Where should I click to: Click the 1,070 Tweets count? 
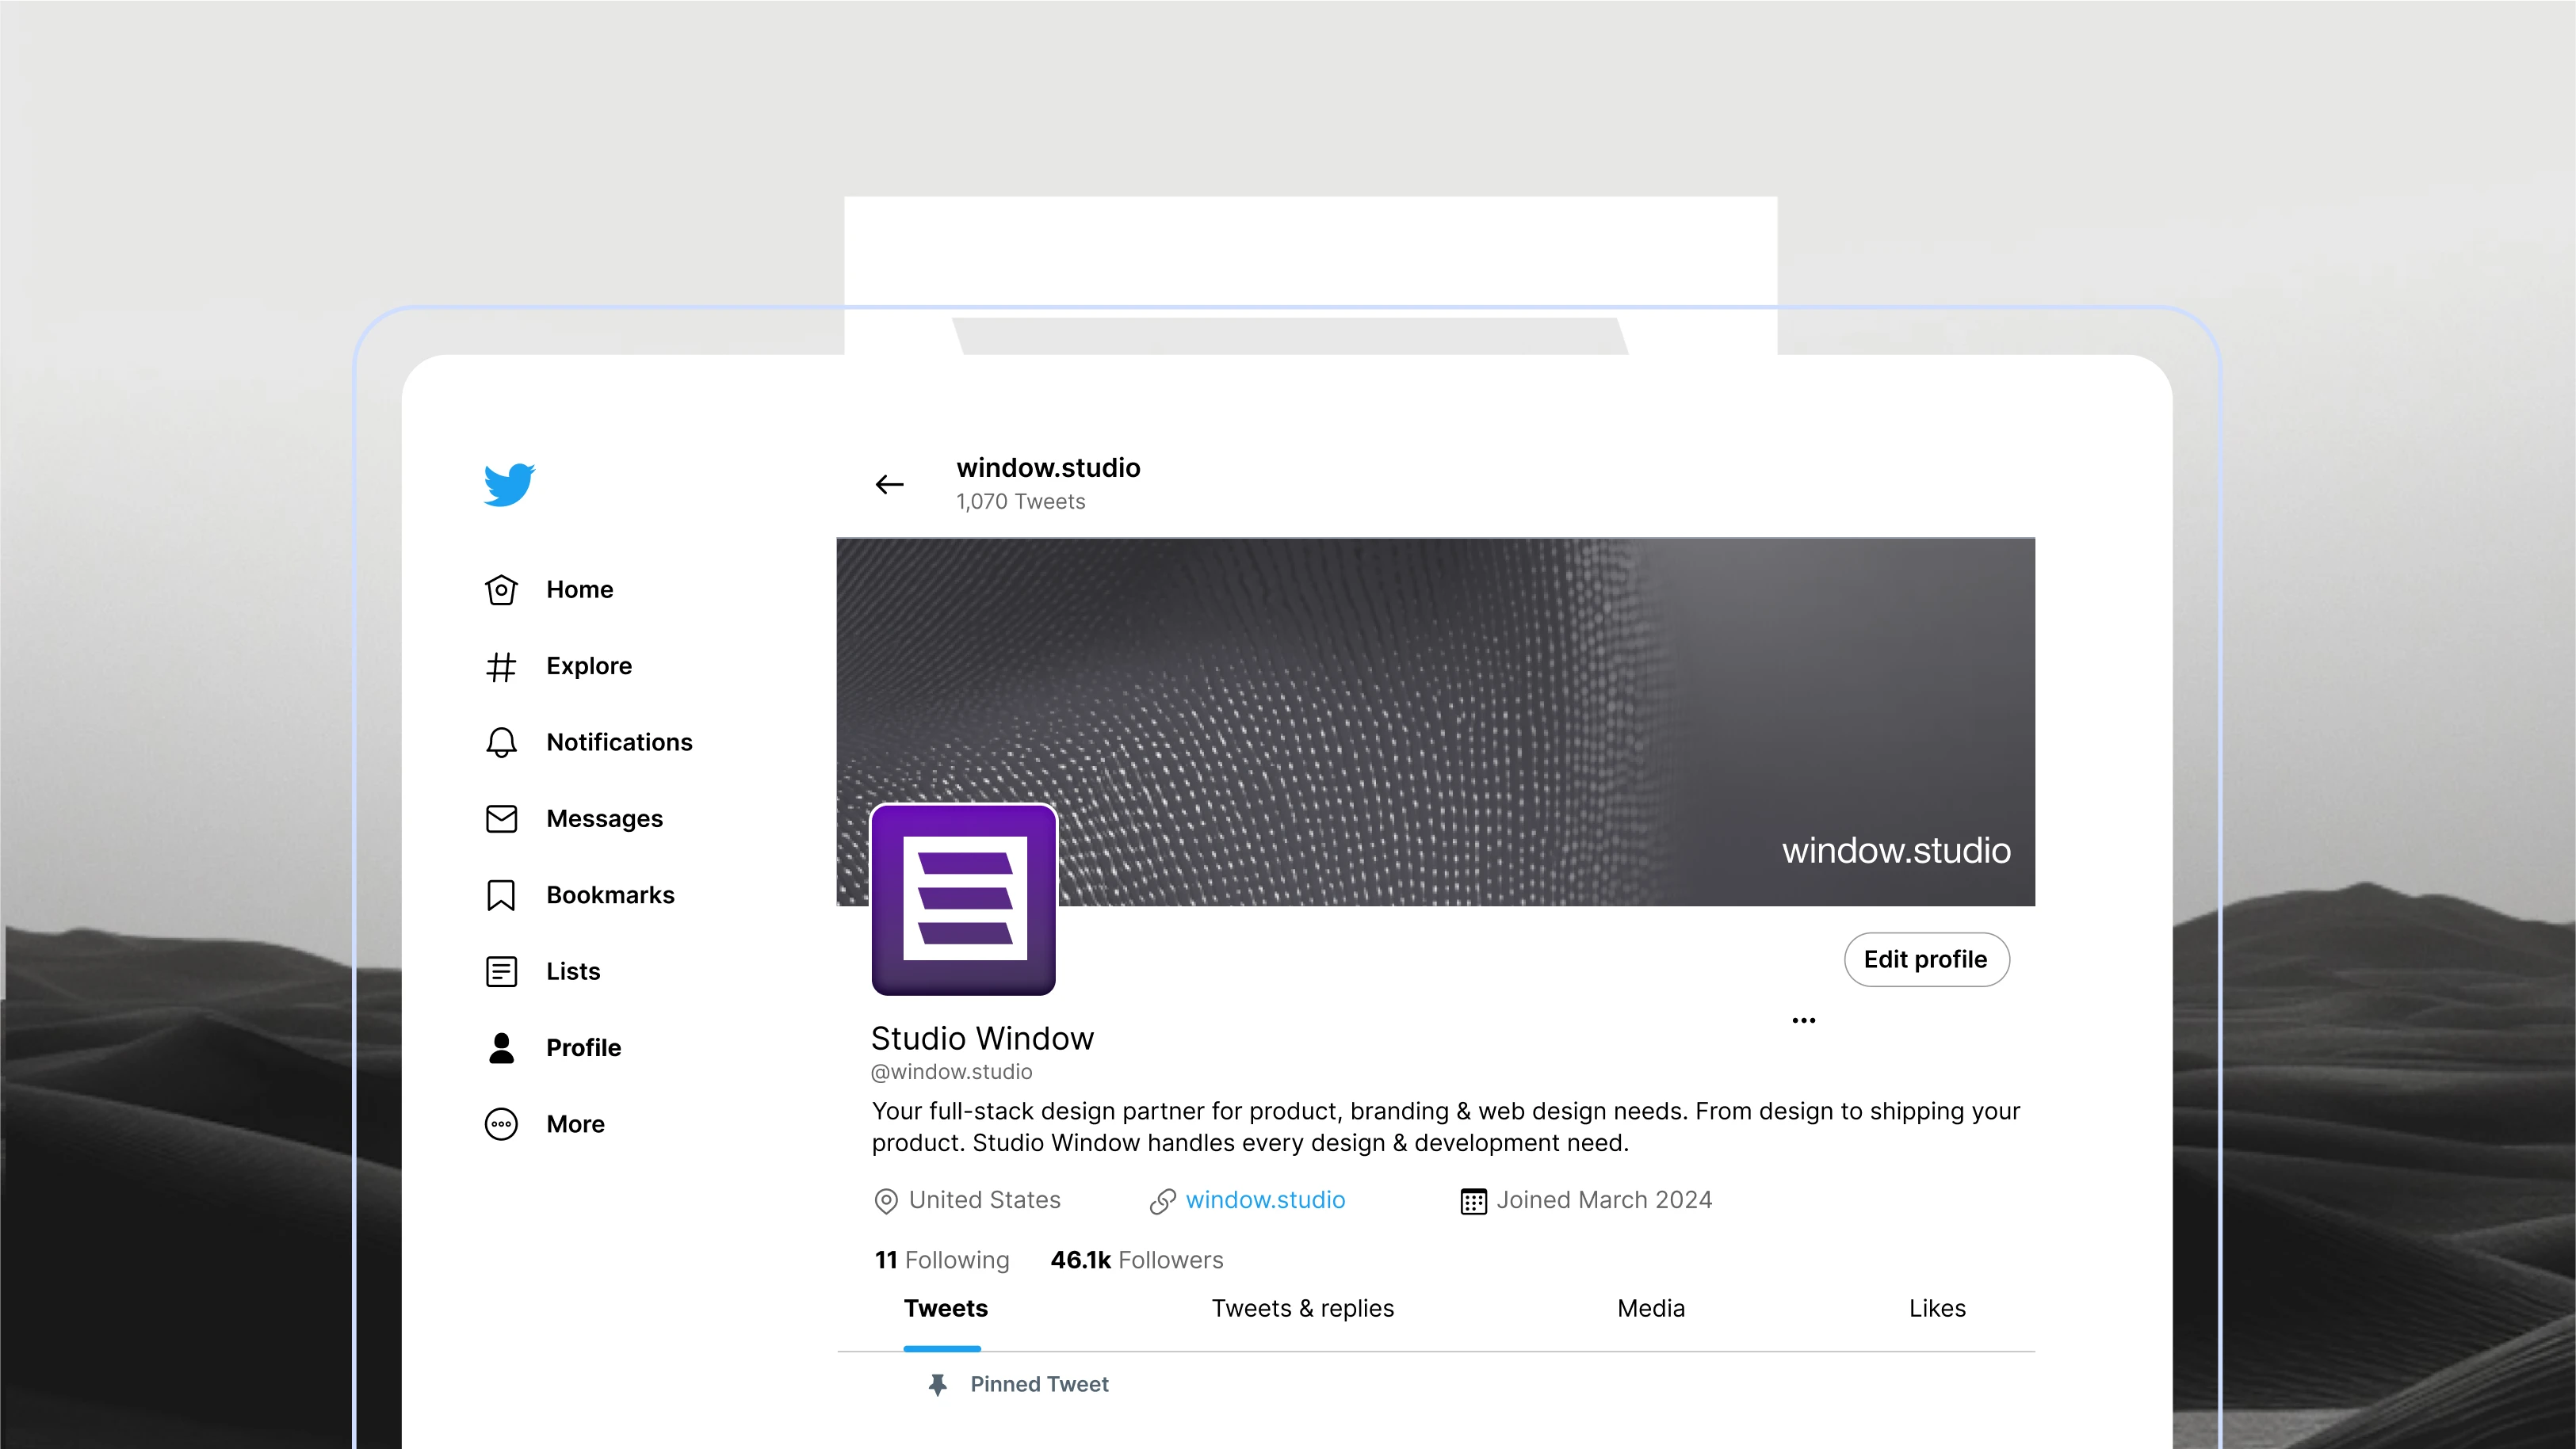tap(1020, 501)
